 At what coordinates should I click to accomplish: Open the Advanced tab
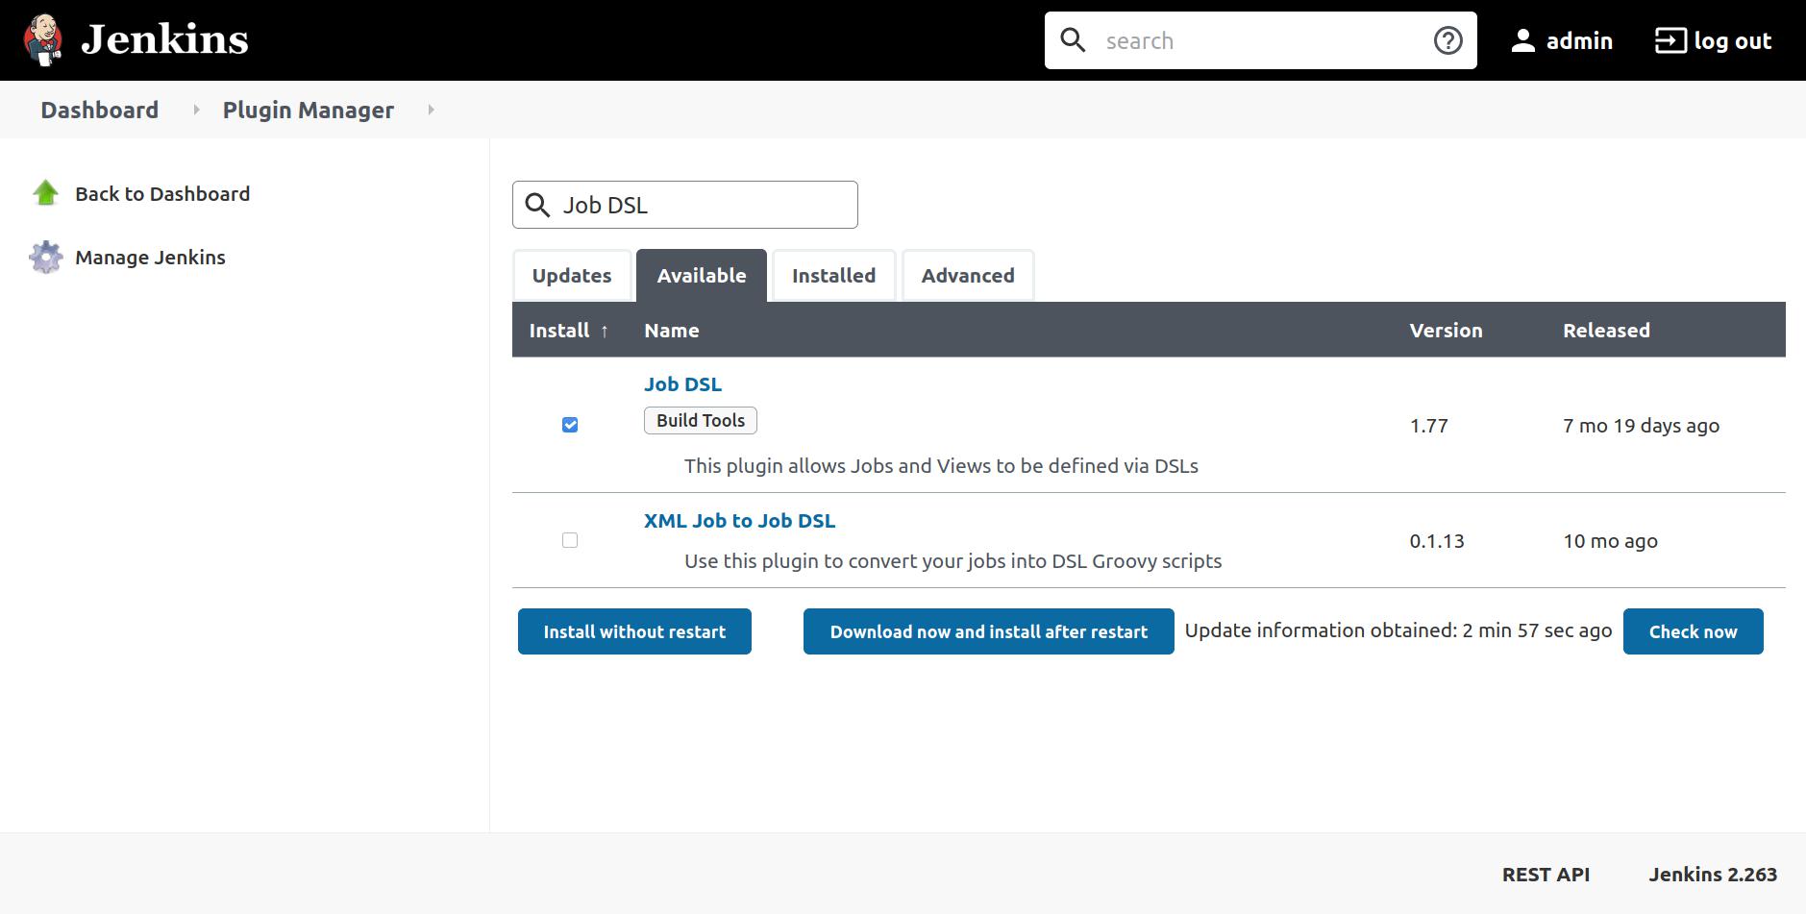967,276
